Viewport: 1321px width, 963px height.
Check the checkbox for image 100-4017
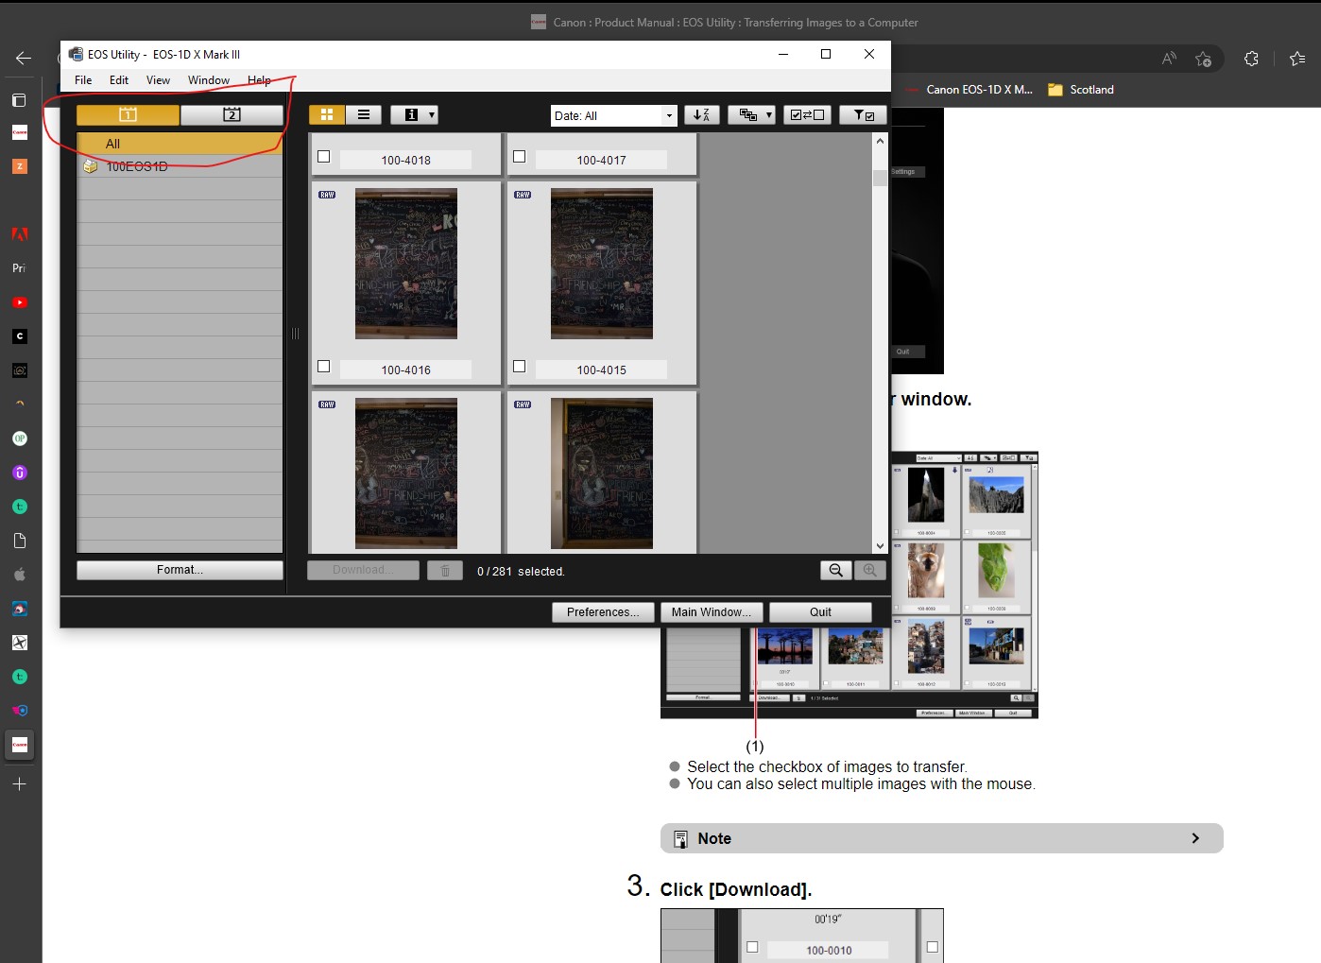point(520,156)
